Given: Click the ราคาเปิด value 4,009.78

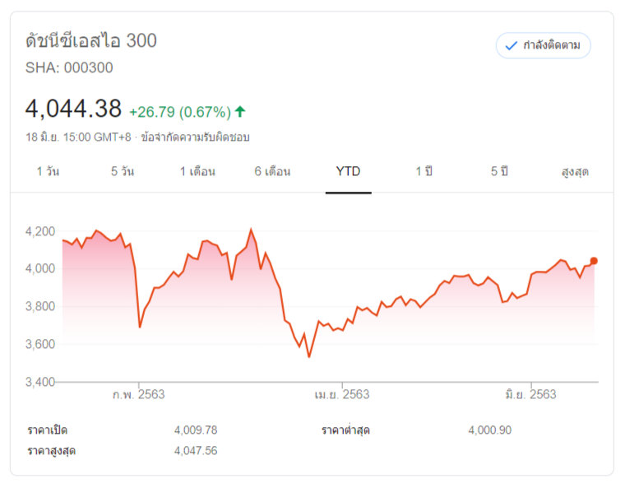Looking at the screenshot, I should [196, 430].
